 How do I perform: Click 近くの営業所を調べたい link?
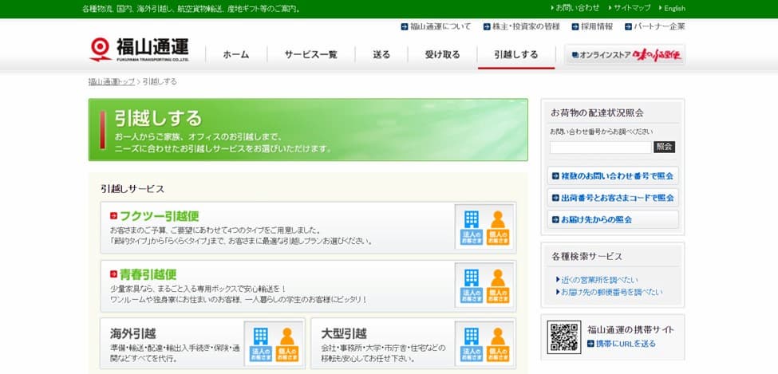pyautogui.click(x=600, y=280)
